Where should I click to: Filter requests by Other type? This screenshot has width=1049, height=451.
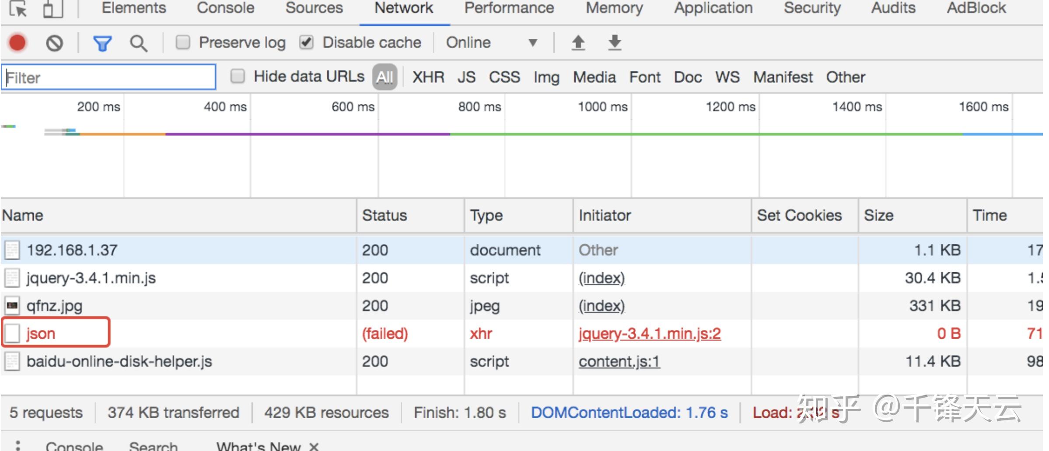tap(845, 77)
